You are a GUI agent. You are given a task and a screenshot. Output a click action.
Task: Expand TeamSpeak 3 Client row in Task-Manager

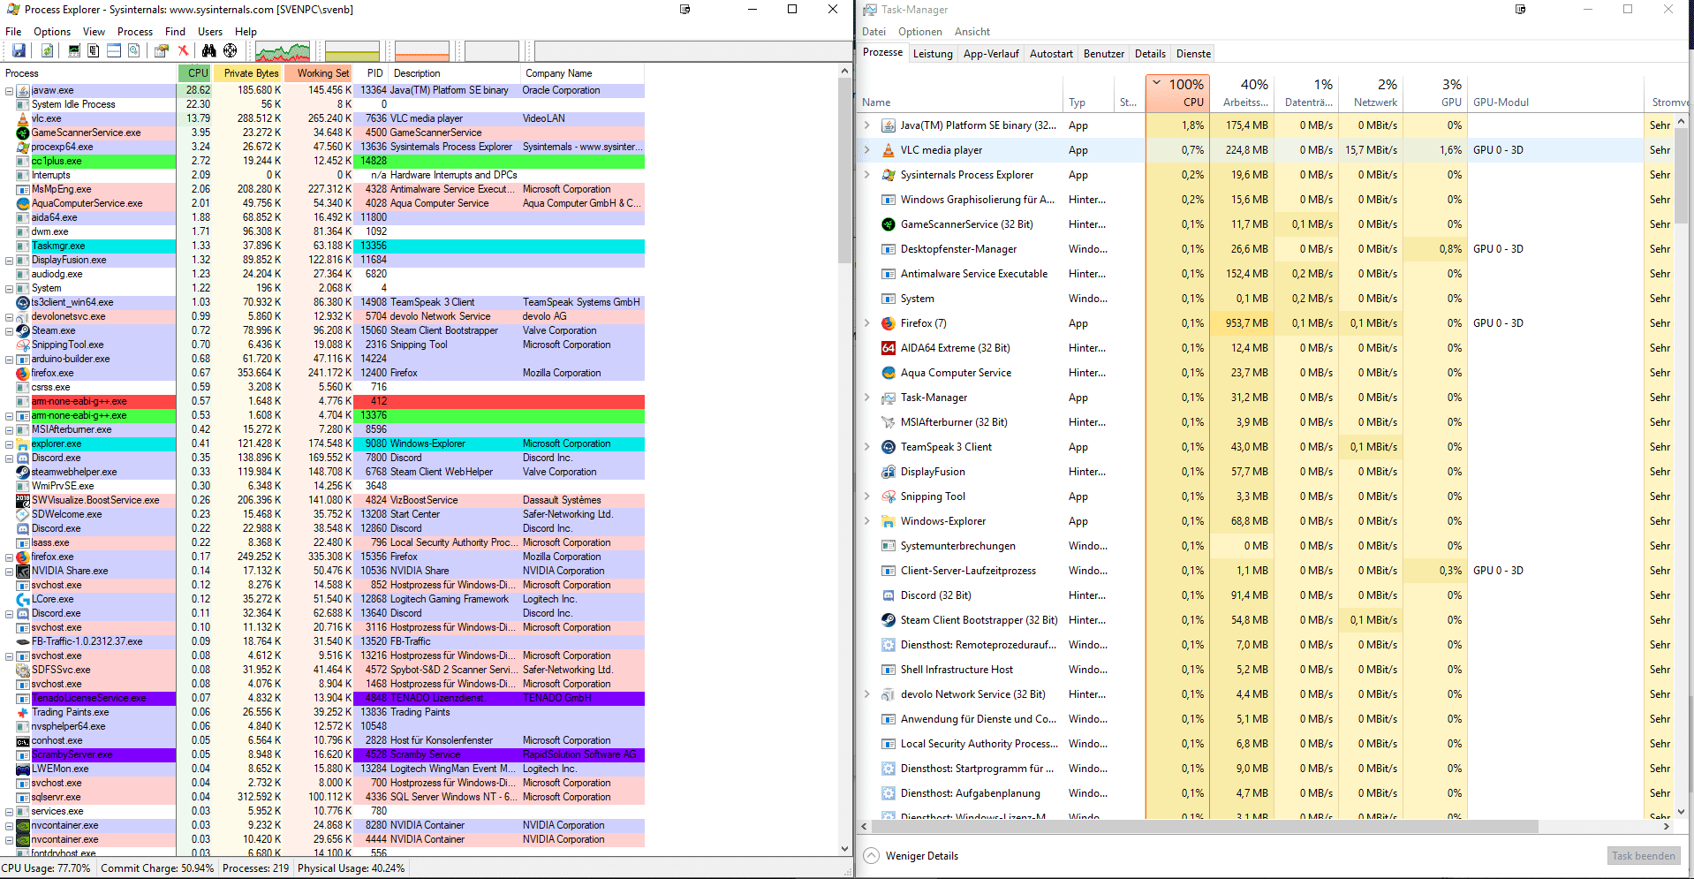click(x=867, y=447)
